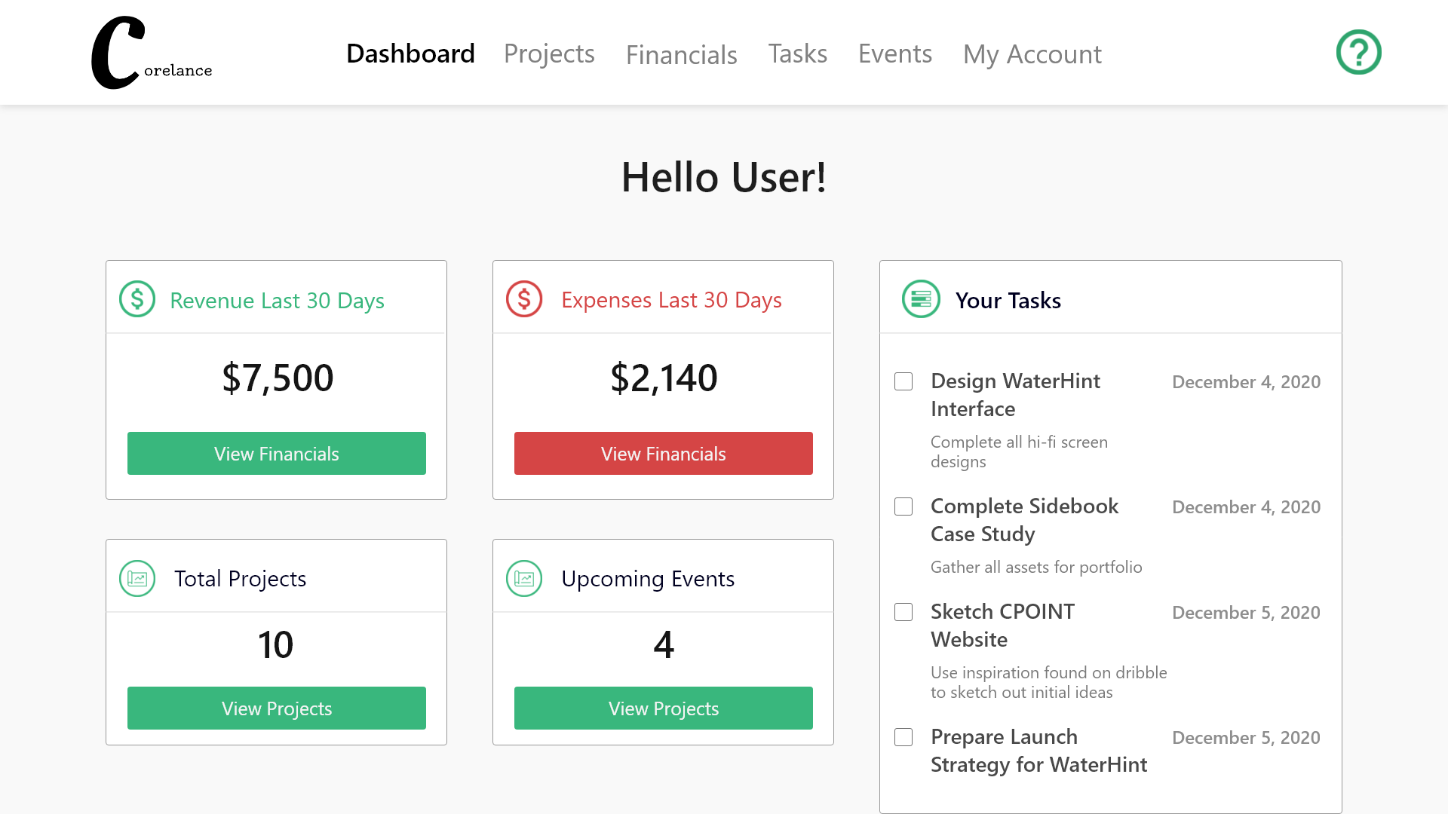Screen dimensions: 1448x814
Task: Click the Your Tasks list icon
Action: pyautogui.click(x=921, y=299)
